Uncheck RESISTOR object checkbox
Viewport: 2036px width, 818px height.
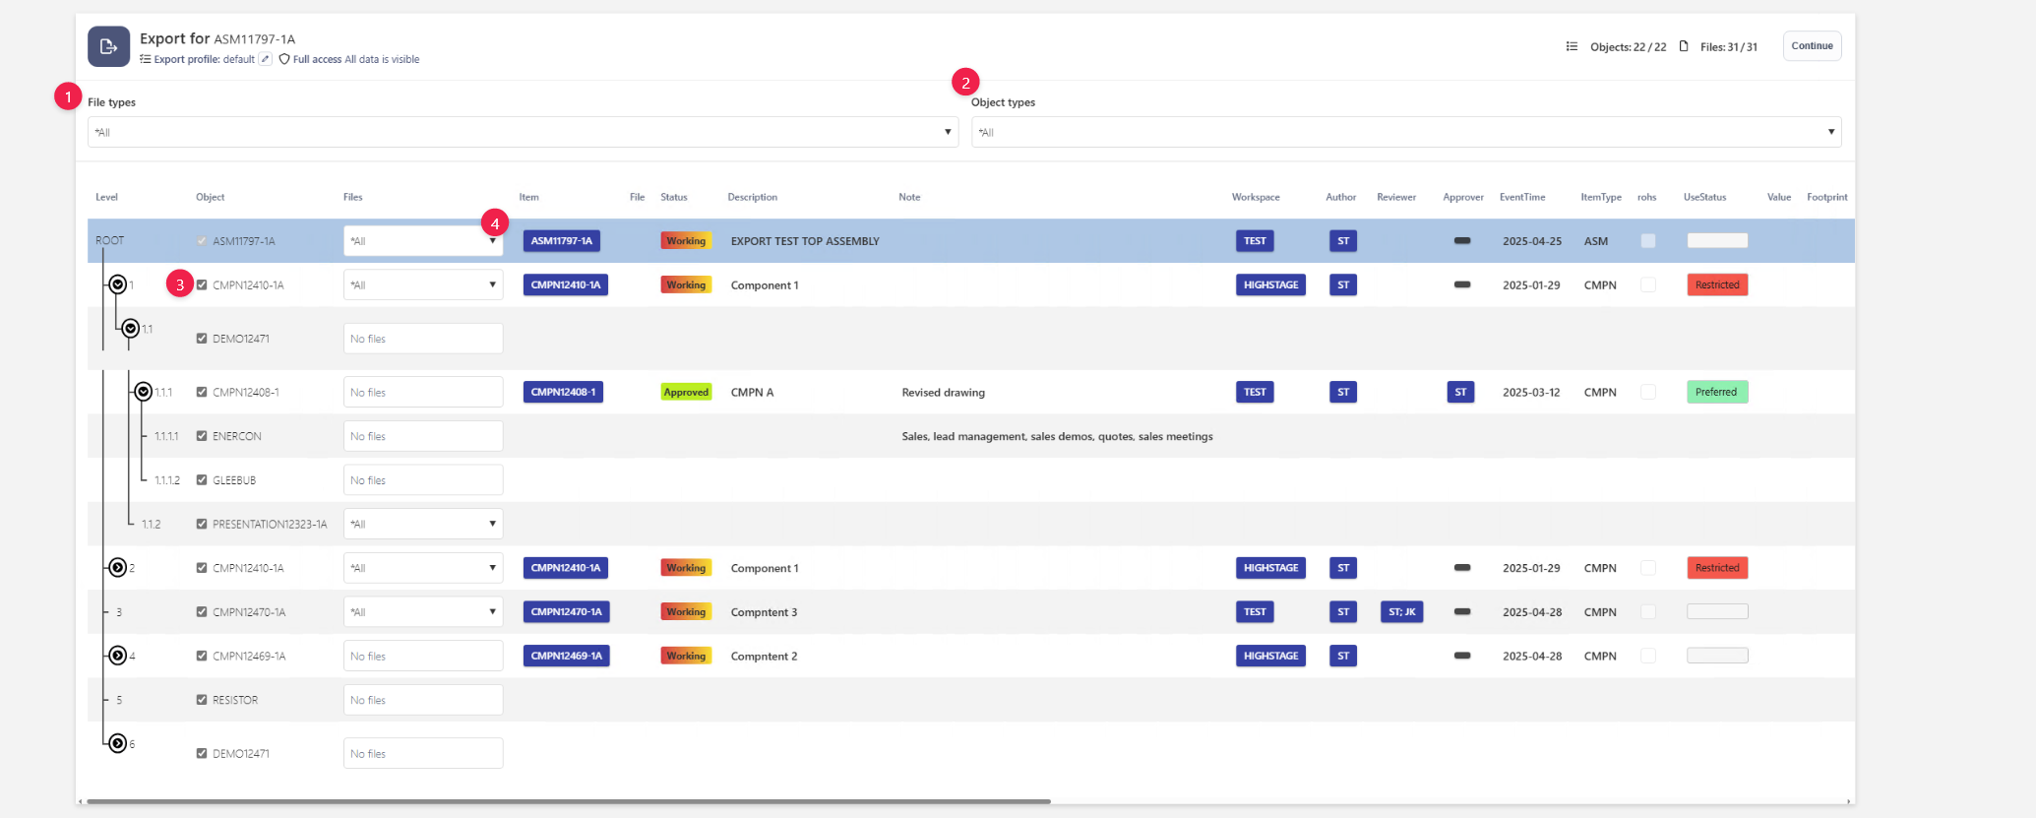tap(202, 700)
